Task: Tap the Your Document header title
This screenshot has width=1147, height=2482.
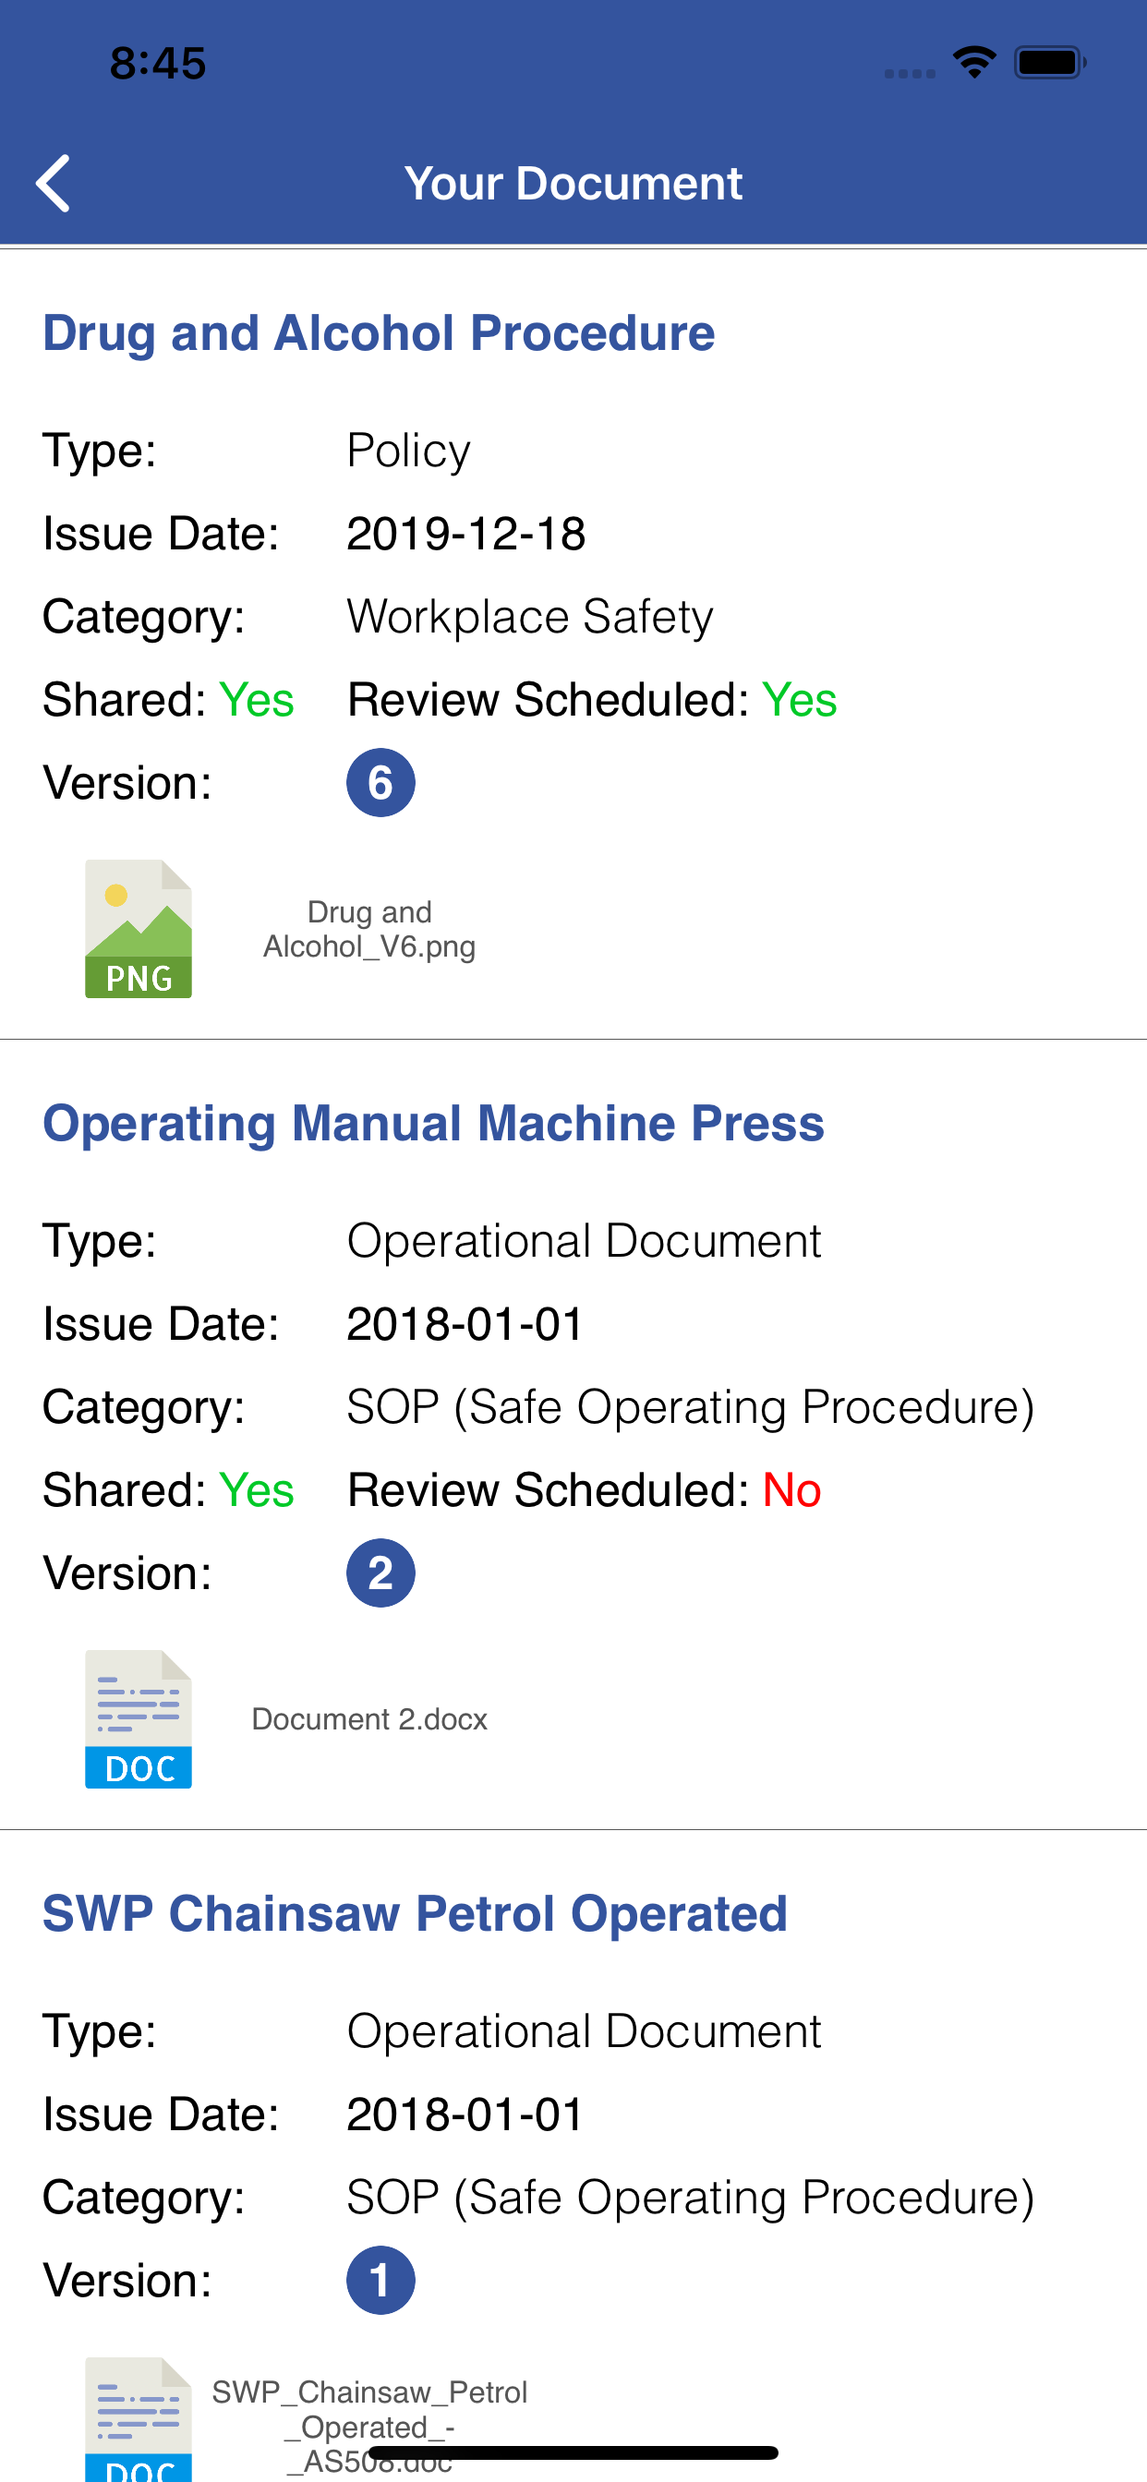Action: pos(573,183)
